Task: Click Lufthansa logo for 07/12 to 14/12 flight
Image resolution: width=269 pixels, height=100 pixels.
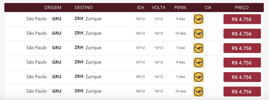Action: (x=199, y=48)
